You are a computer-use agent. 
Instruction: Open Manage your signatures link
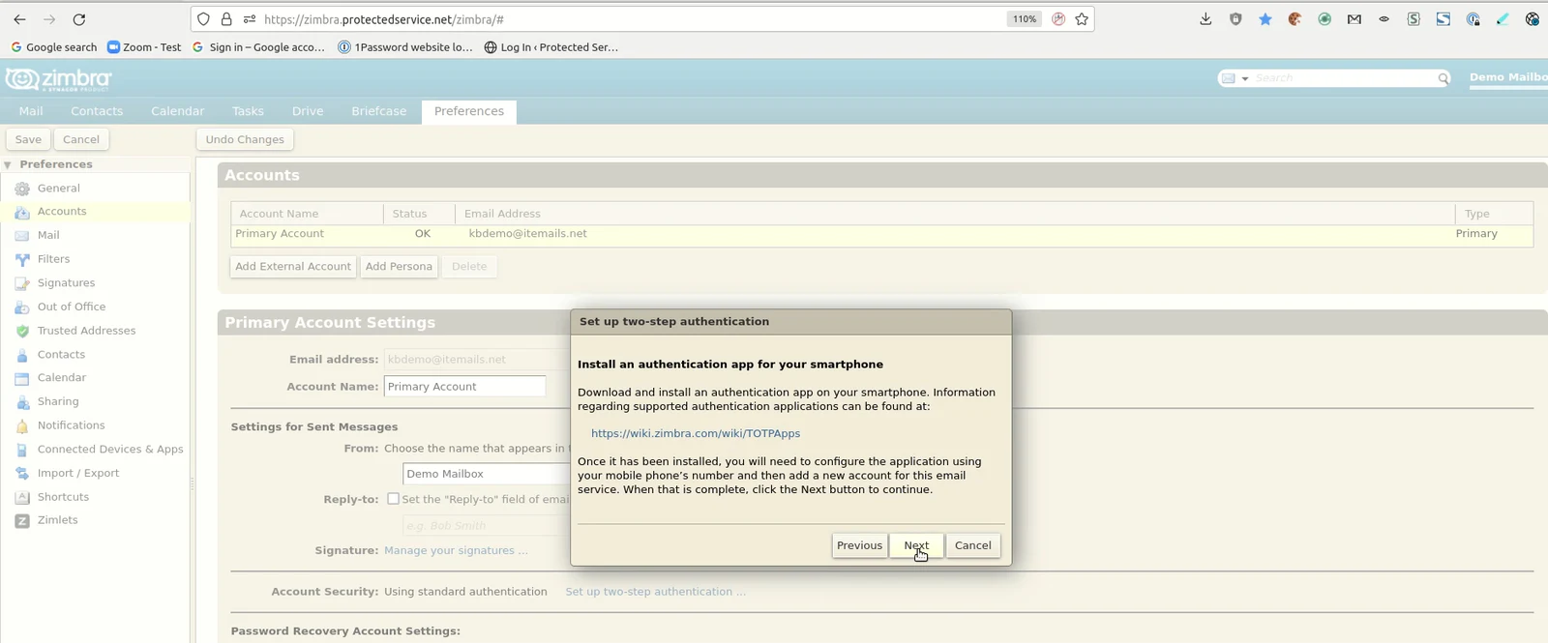point(456,551)
